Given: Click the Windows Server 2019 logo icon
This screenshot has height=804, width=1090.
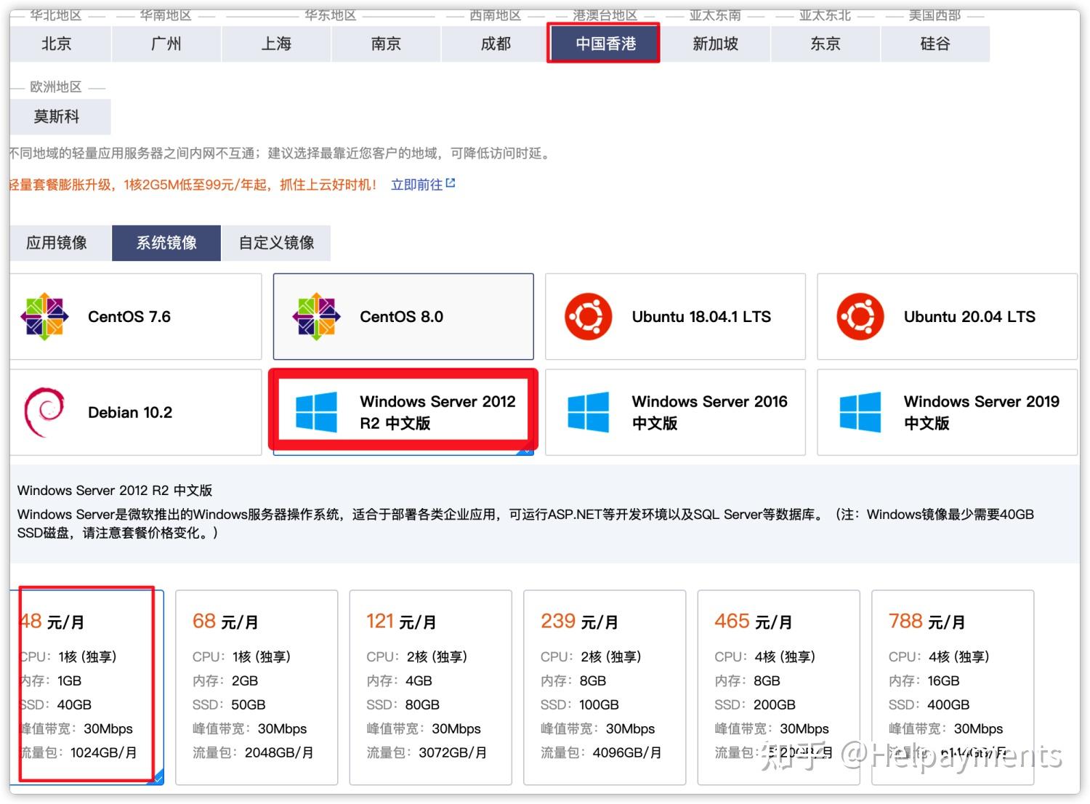Looking at the screenshot, I should 860,412.
